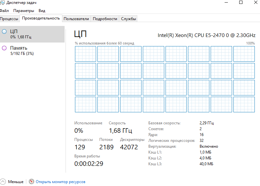This screenshot has height=186, width=260.
Task: Click the Использование label
Action: tap(88, 123)
